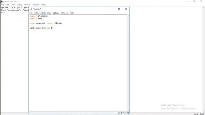Close the Python Shell window

[x=201, y=1]
